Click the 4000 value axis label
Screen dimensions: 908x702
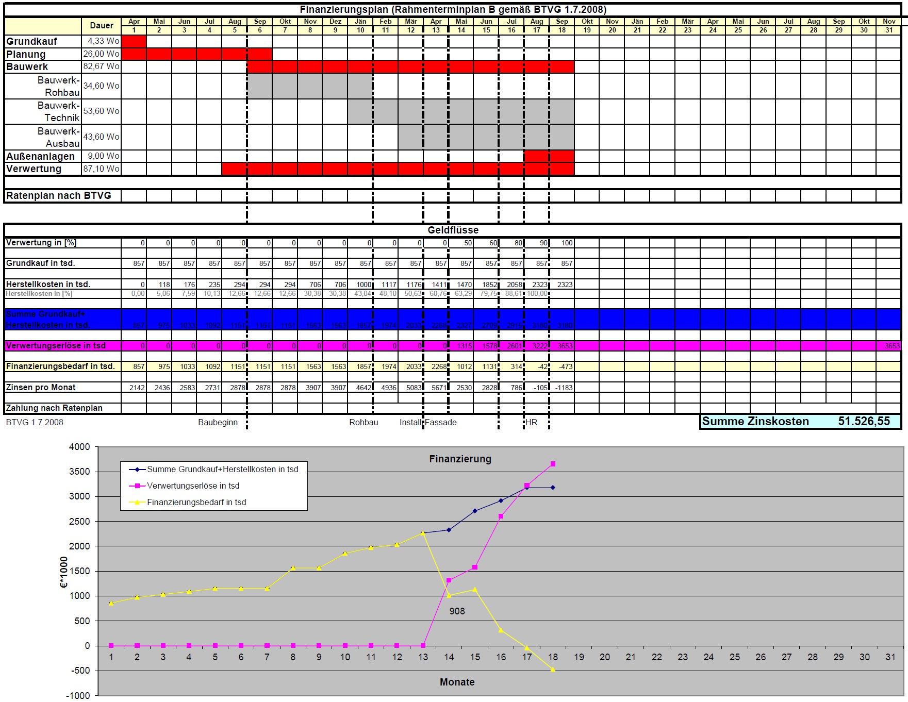pyautogui.click(x=79, y=447)
